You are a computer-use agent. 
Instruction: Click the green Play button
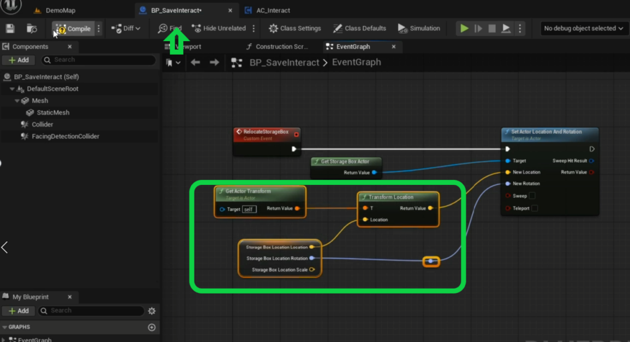pyautogui.click(x=464, y=28)
